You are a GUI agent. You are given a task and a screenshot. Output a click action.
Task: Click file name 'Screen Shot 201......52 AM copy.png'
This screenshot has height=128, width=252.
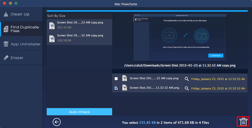[154, 78]
